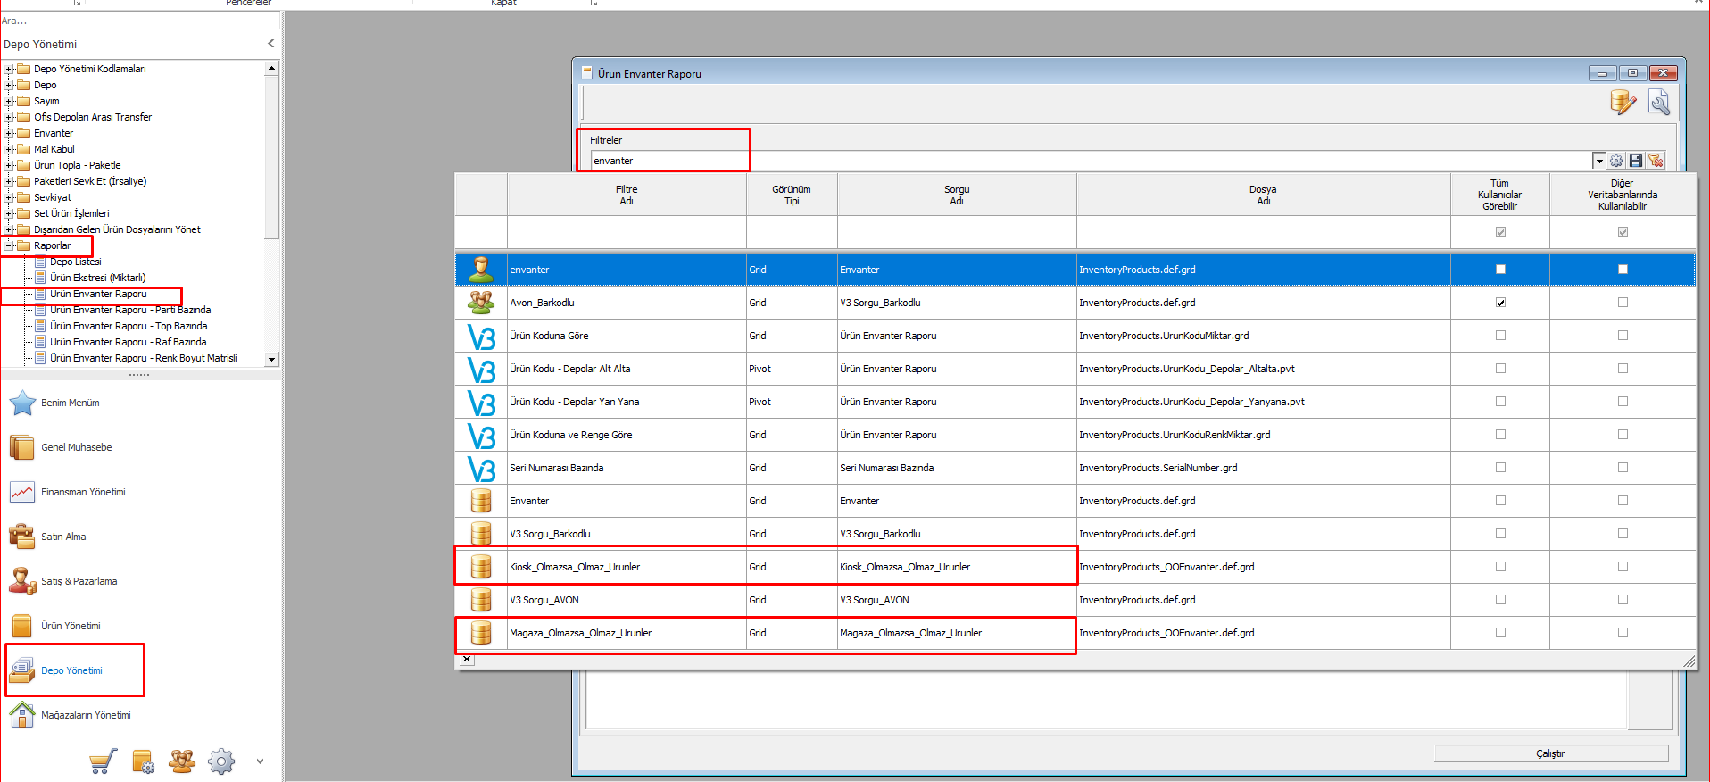Viewport: 1710px width, 782px height.
Task: Select Ürün Ekstresi (Miktarlı) report item
Action: pyautogui.click(x=98, y=278)
